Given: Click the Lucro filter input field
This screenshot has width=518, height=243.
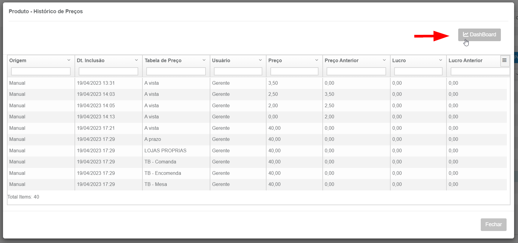Looking at the screenshot, I should (418, 71).
